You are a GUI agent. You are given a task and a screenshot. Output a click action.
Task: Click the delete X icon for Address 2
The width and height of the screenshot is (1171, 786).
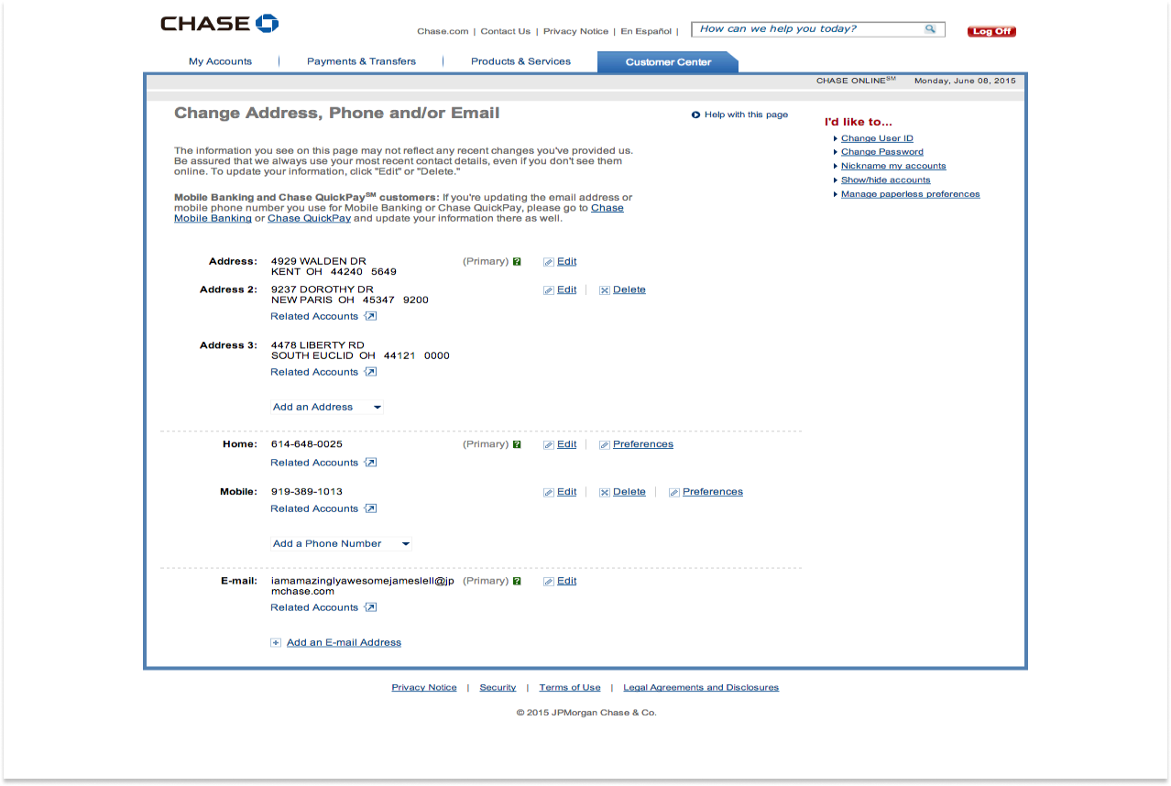pyautogui.click(x=605, y=290)
